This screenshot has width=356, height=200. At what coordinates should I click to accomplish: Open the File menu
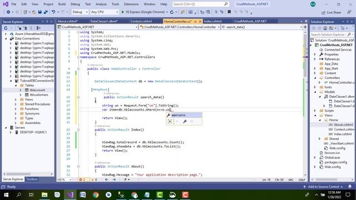(14, 4)
